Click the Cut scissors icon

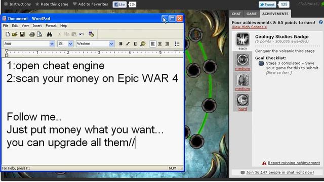[x=59, y=34]
